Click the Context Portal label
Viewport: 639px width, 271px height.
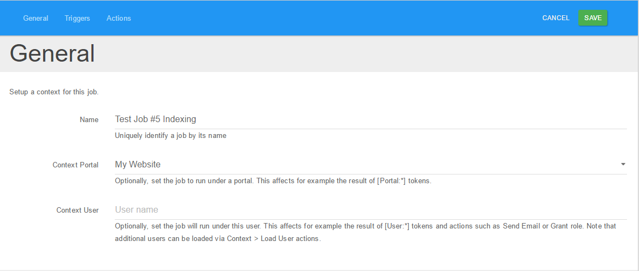(75, 165)
